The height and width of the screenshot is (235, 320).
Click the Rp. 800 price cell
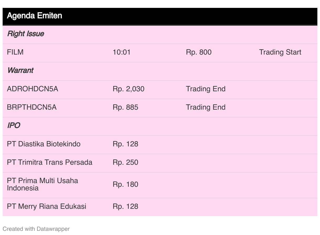tap(199, 52)
